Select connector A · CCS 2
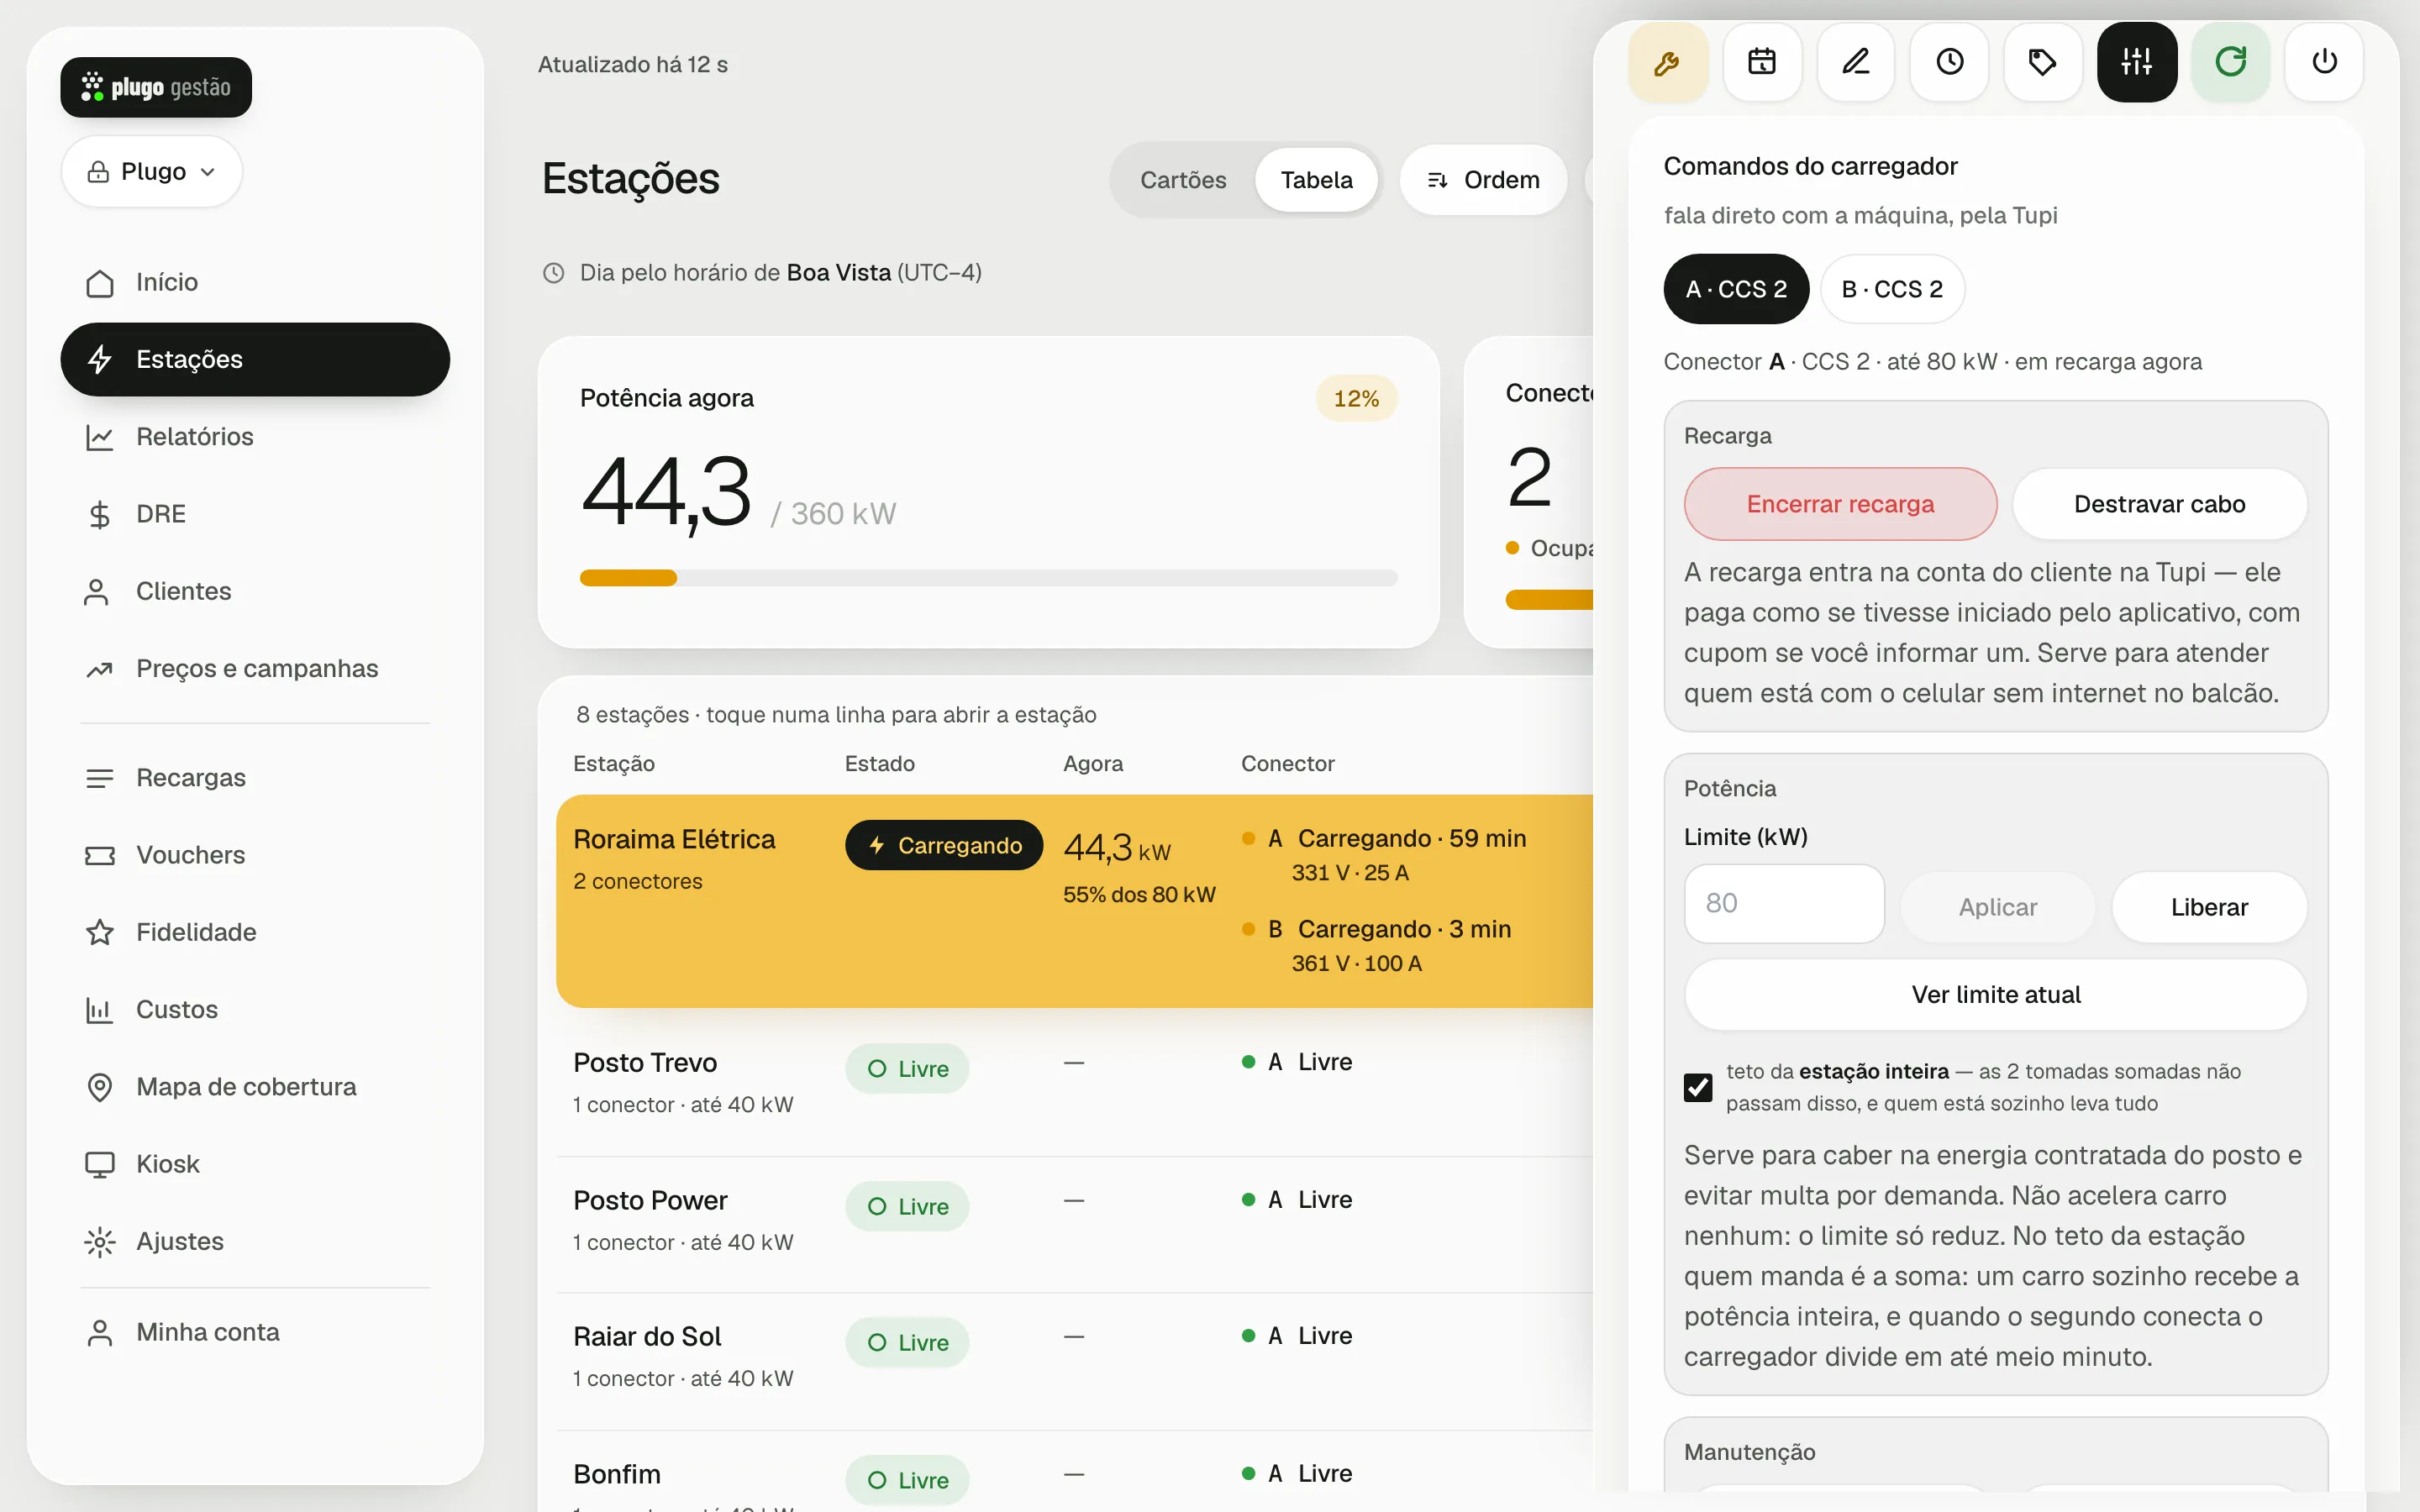Screen dimensions: 2420x1512 1736,289
